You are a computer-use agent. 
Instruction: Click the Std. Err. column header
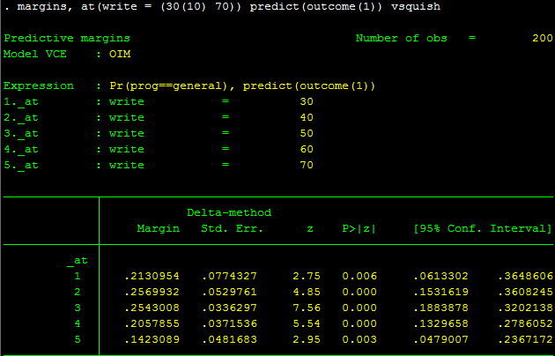click(x=233, y=228)
